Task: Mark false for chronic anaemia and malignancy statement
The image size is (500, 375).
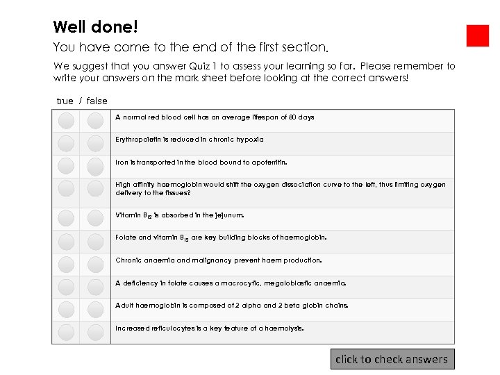Action: coord(95,265)
